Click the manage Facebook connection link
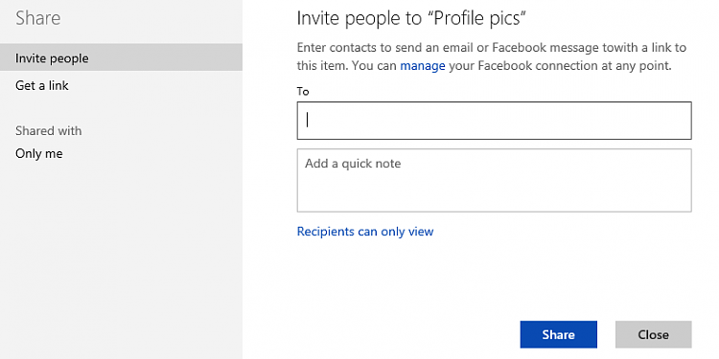The image size is (719, 359). [x=423, y=66]
